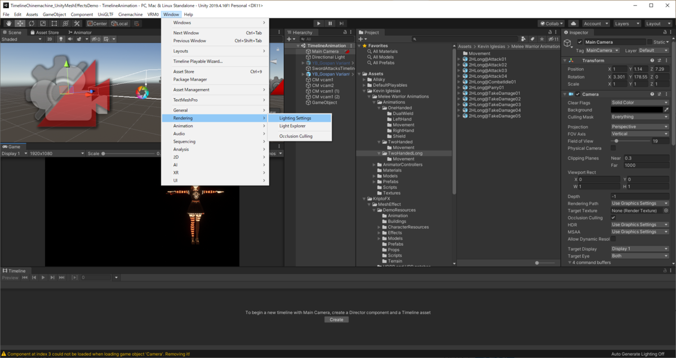Collapse the Transform component foldout
676x358 pixels.
pyautogui.click(x=565, y=60)
